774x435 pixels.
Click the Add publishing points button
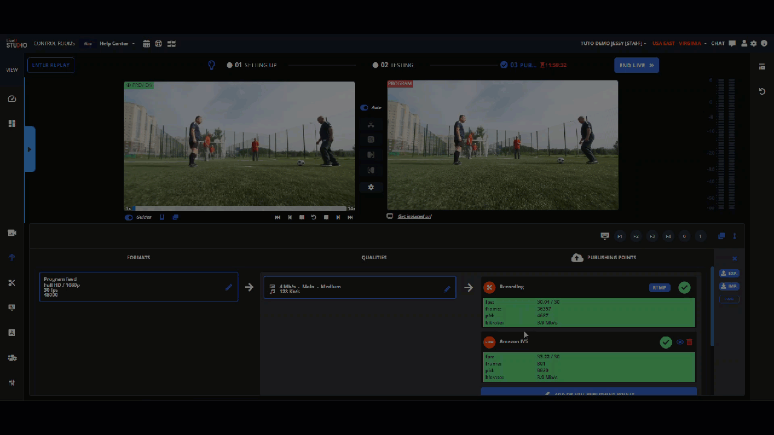589,392
